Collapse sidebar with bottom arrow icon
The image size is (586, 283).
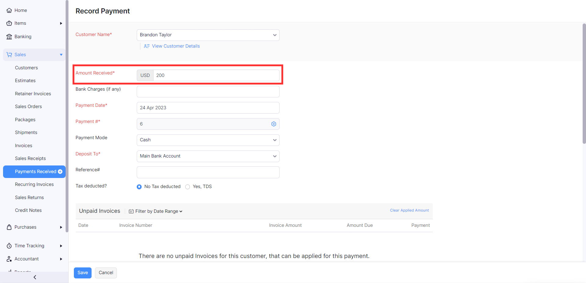tap(34, 277)
